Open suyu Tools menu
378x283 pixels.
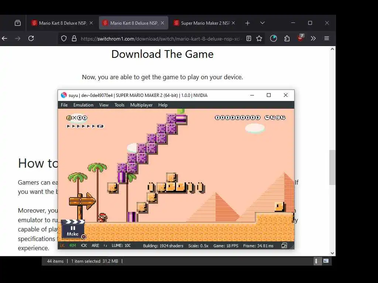119,105
